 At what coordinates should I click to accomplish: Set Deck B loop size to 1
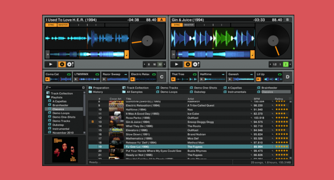pyautogui.click(x=280, y=64)
